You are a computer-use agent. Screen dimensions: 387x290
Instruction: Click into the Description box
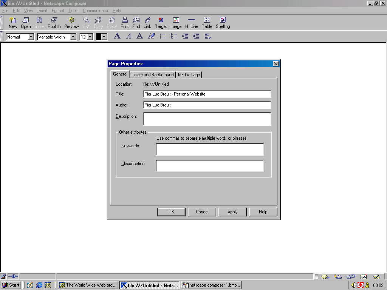(x=207, y=119)
